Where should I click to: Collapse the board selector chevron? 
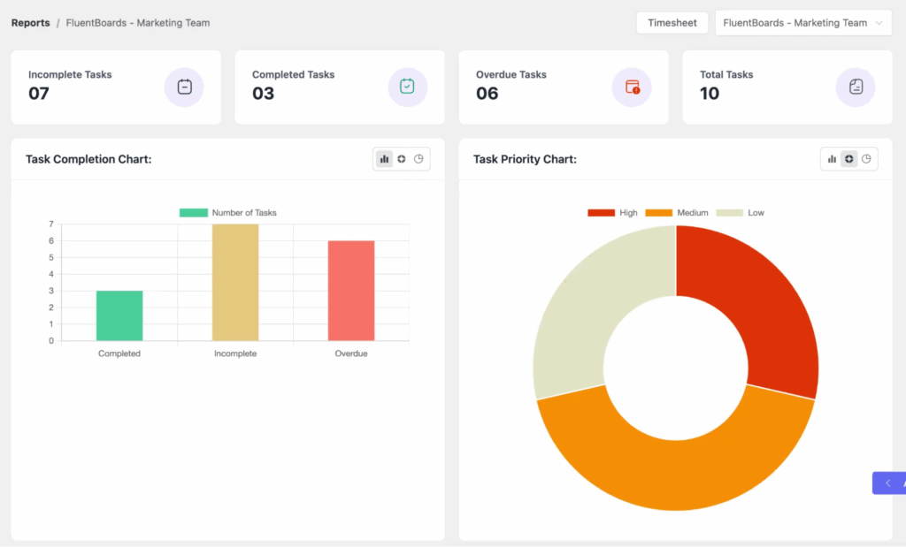pyautogui.click(x=879, y=22)
